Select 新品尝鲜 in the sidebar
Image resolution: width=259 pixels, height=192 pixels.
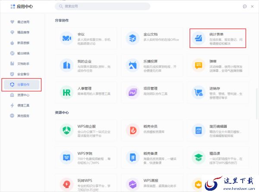pos(21,43)
